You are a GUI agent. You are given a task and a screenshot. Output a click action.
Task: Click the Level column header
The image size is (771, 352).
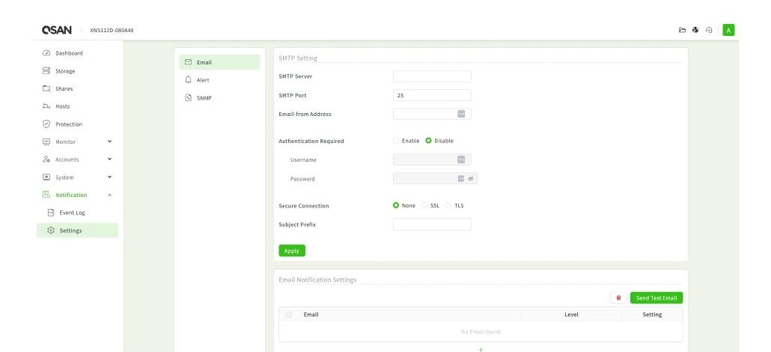571,315
